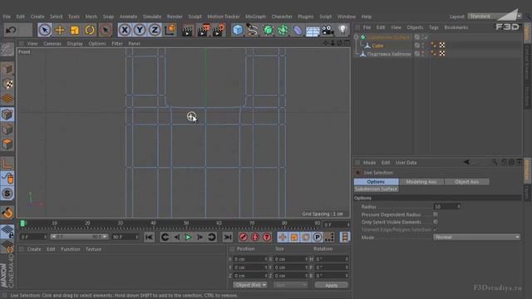Click the Bend deformer icon

point(298,30)
